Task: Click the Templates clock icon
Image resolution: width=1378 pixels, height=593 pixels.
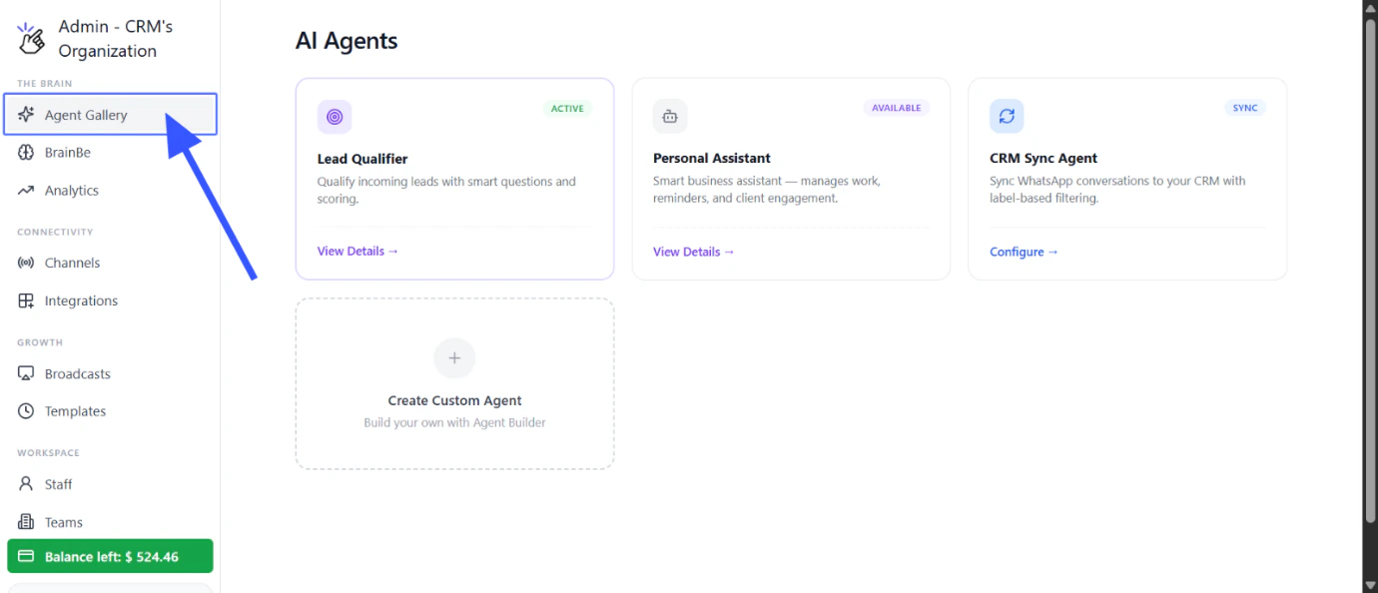Action: tap(26, 411)
